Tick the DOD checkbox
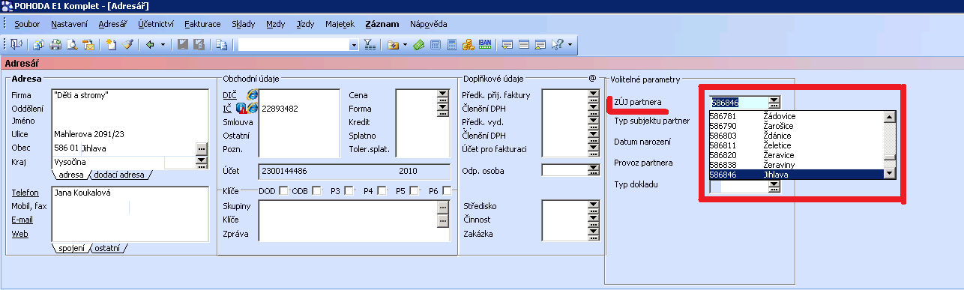Viewport: 964px width, 290px height. pos(283,191)
